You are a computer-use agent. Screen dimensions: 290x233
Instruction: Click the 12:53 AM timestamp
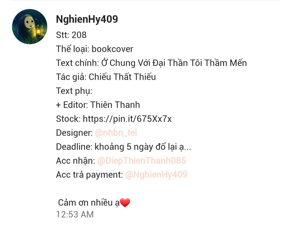click(75, 214)
